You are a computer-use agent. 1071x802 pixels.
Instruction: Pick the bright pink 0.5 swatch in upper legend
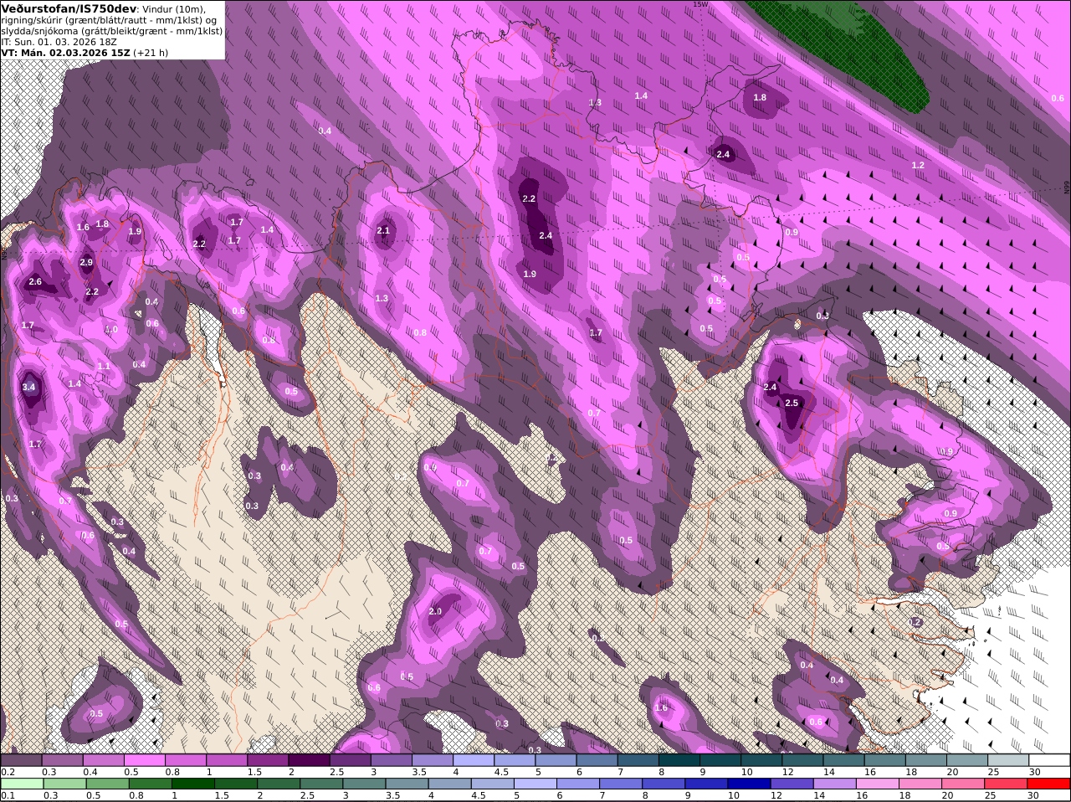144,759
